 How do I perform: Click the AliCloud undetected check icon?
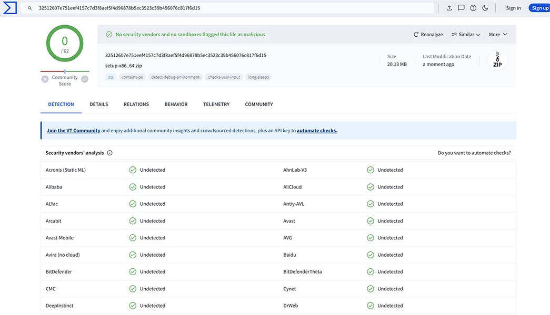point(371,187)
